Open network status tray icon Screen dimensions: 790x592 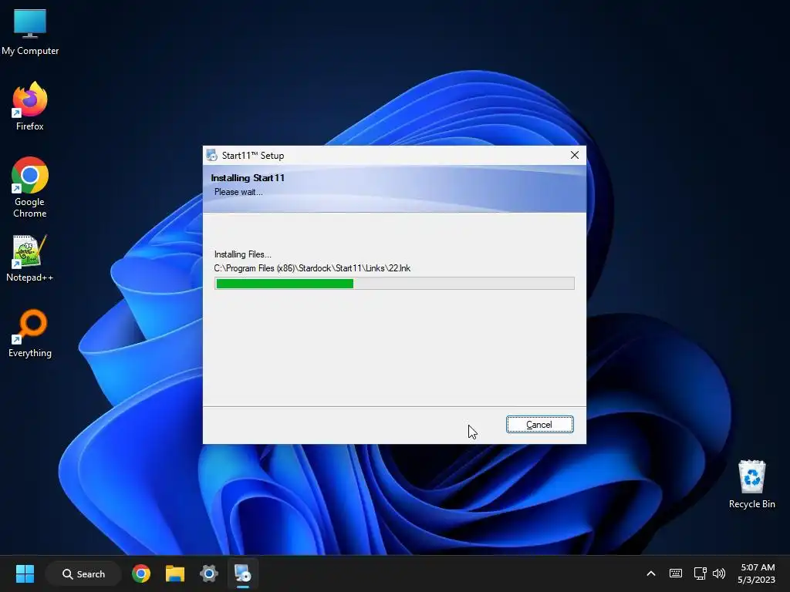click(x=700, y=573)
